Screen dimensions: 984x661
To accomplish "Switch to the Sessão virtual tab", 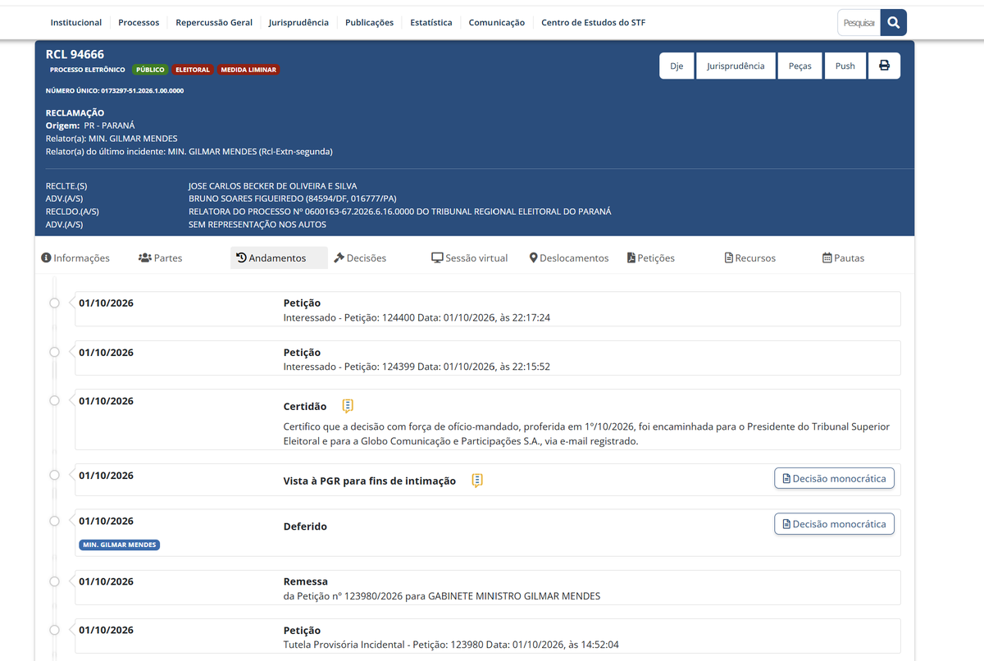I will [470, 258].
